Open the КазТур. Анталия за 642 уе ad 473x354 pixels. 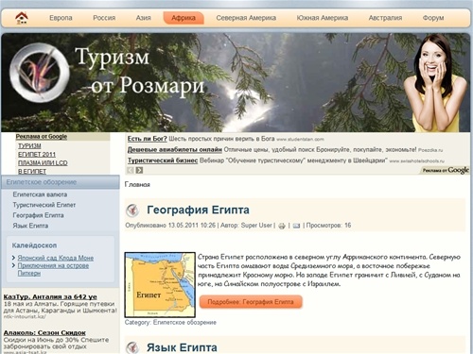coord(50,296)
